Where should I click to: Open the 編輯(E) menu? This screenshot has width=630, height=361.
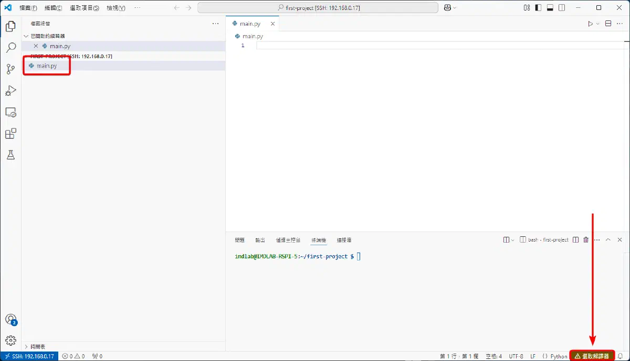(54, 8)
